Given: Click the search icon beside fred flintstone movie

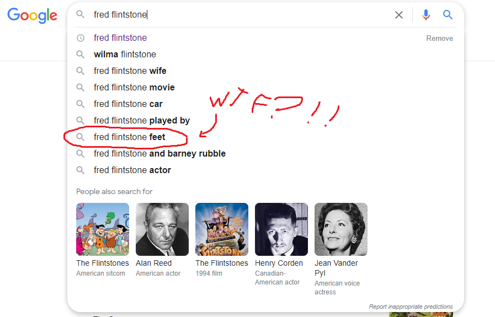Looking at the screenshot, I should point(81,87).
